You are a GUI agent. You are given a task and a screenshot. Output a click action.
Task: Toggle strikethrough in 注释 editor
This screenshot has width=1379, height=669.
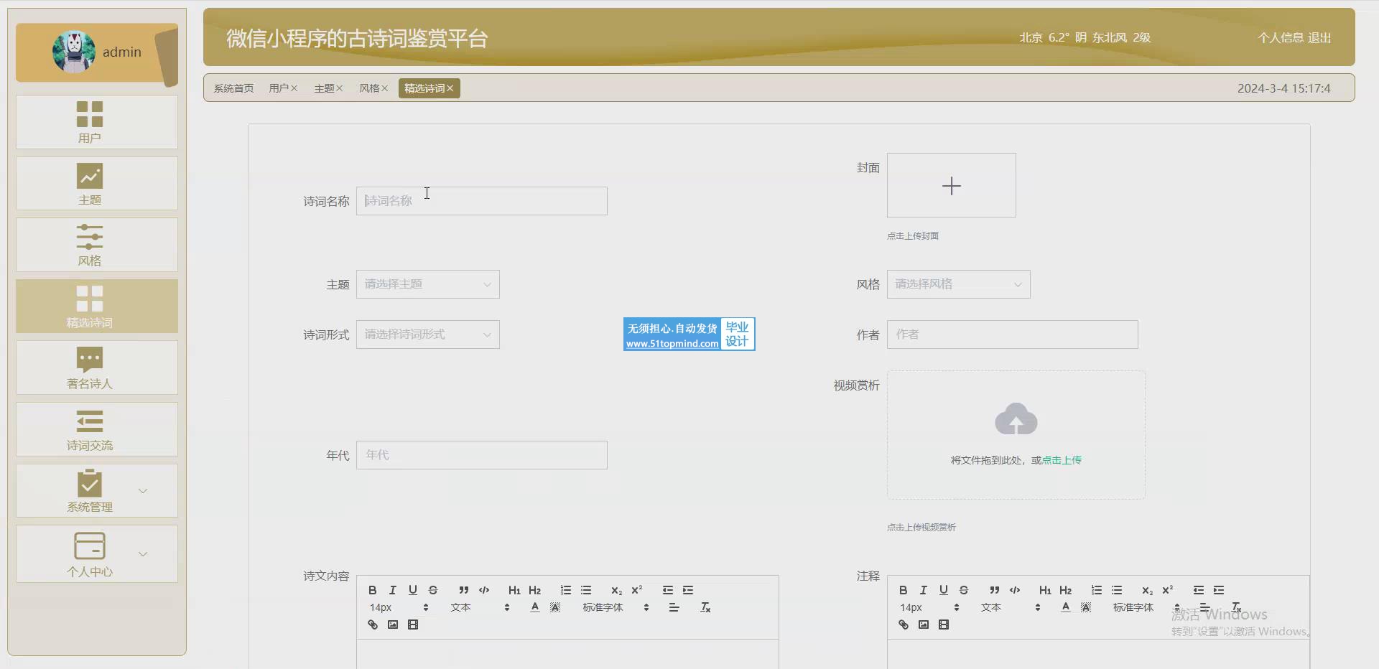[x=963, y=590]
